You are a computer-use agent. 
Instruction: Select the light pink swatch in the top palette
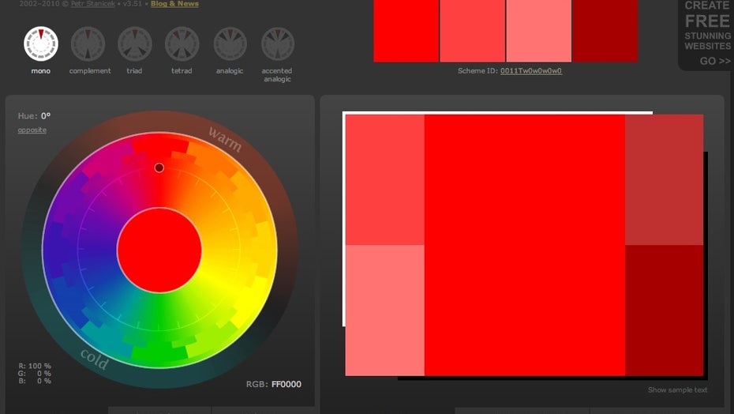[x=539, y=31]
